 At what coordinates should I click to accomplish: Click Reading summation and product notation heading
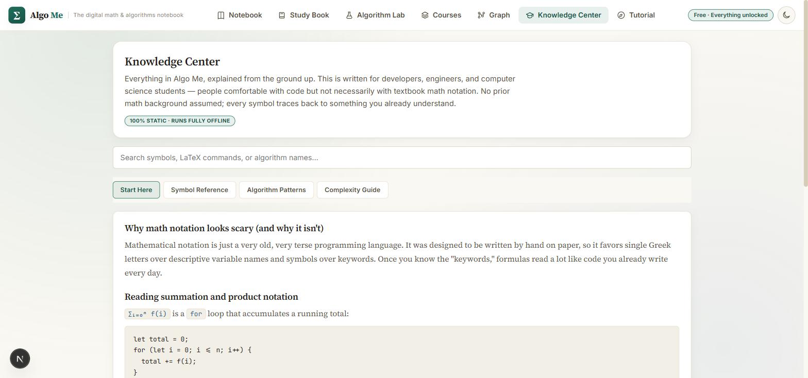coord(211,297)
